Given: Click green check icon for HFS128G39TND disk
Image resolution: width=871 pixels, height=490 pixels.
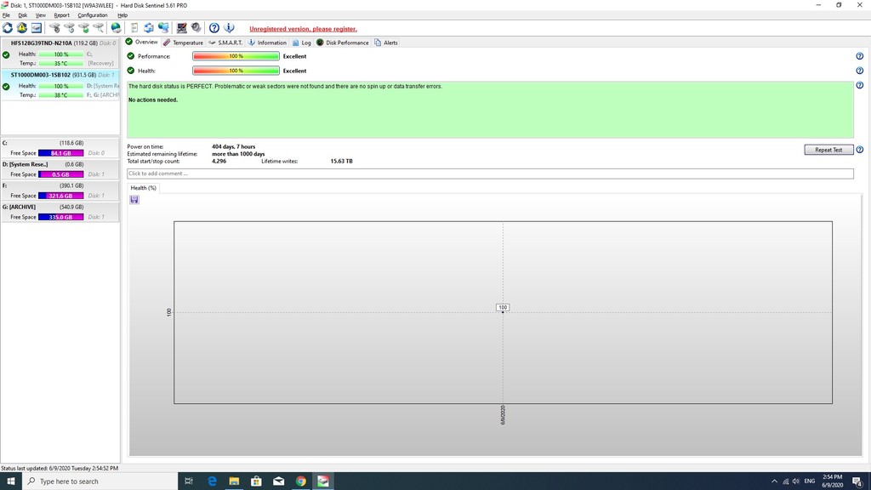Looking at the screenshot, I should (6, 55).
